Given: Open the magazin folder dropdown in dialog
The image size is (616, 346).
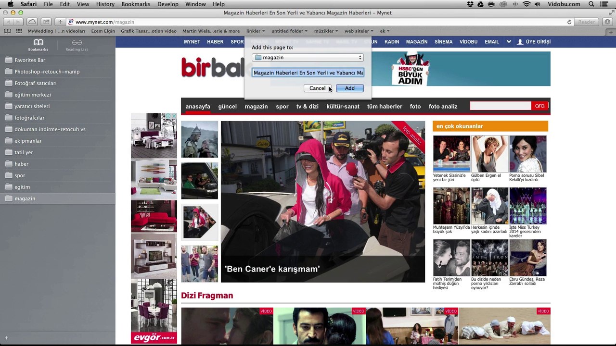Looking at the screenshot, I should 308,58.
